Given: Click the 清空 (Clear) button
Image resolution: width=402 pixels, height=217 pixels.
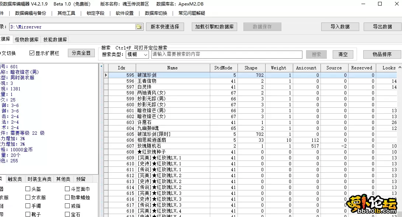Looking at the screenshot, I should point(343,54).
